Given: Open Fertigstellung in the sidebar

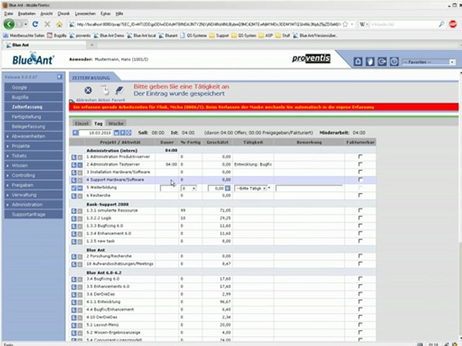Looking at the screenshot, I should coord(27,115).
